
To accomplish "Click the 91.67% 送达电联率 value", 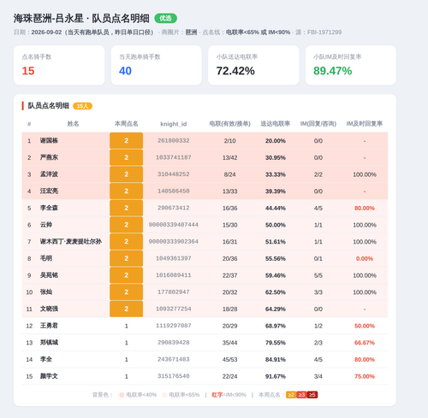I will [x=276, y=376].
